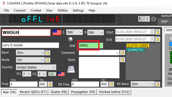The height and width of the screenshot is (97, 172).
Task: Toggle the Band padlock lock
Action: pyautogui.click(x=48, y=53)
